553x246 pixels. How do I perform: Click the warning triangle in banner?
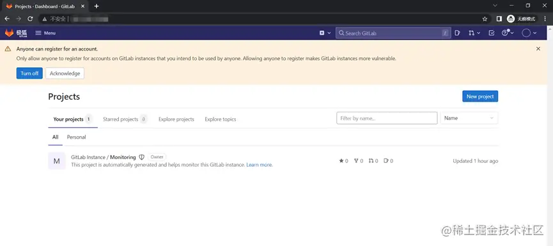(x=8, y=49)
